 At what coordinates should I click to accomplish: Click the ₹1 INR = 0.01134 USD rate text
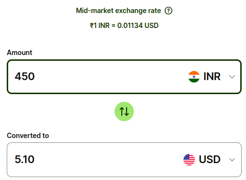click(124, 26)
